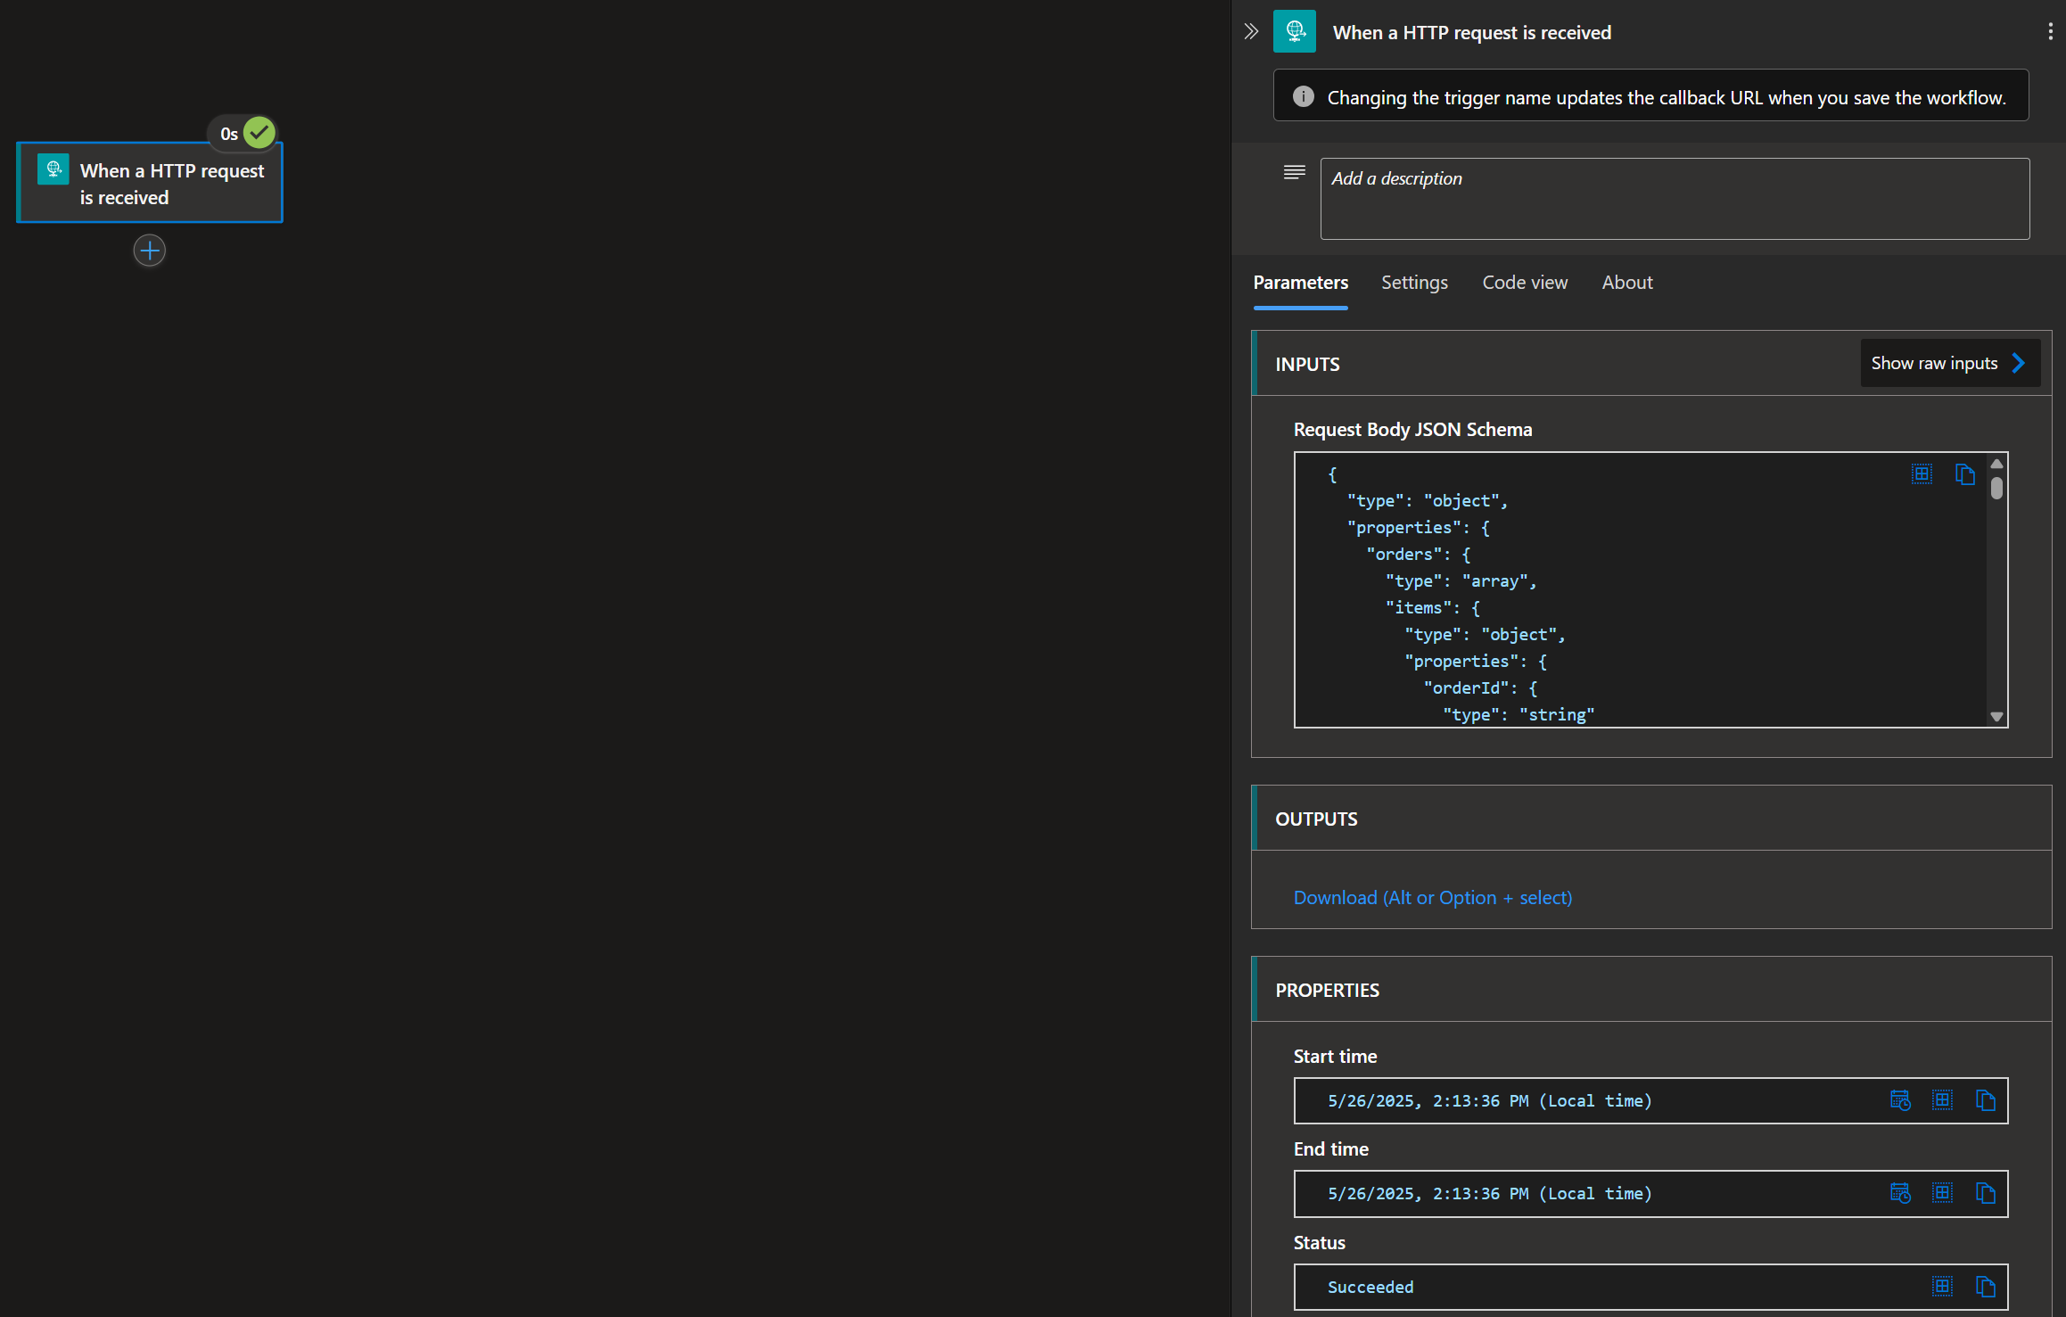2066x1317 pixels.
Task: Add a step with the plus button below trigger
Action: (150, 251)
